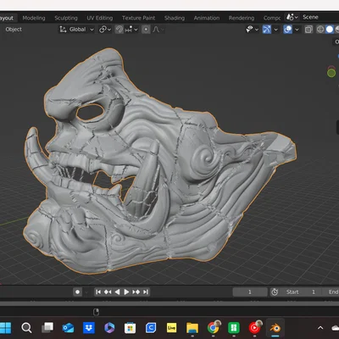Click auto keying record button
This screenshot has height=339, width=339.
tap(77, 292)
